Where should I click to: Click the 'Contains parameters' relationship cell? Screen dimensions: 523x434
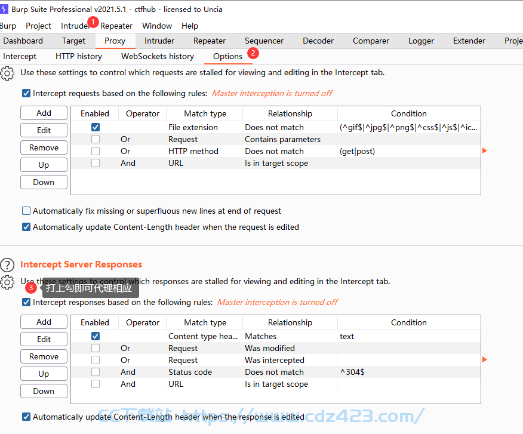(x=290, y=139)
